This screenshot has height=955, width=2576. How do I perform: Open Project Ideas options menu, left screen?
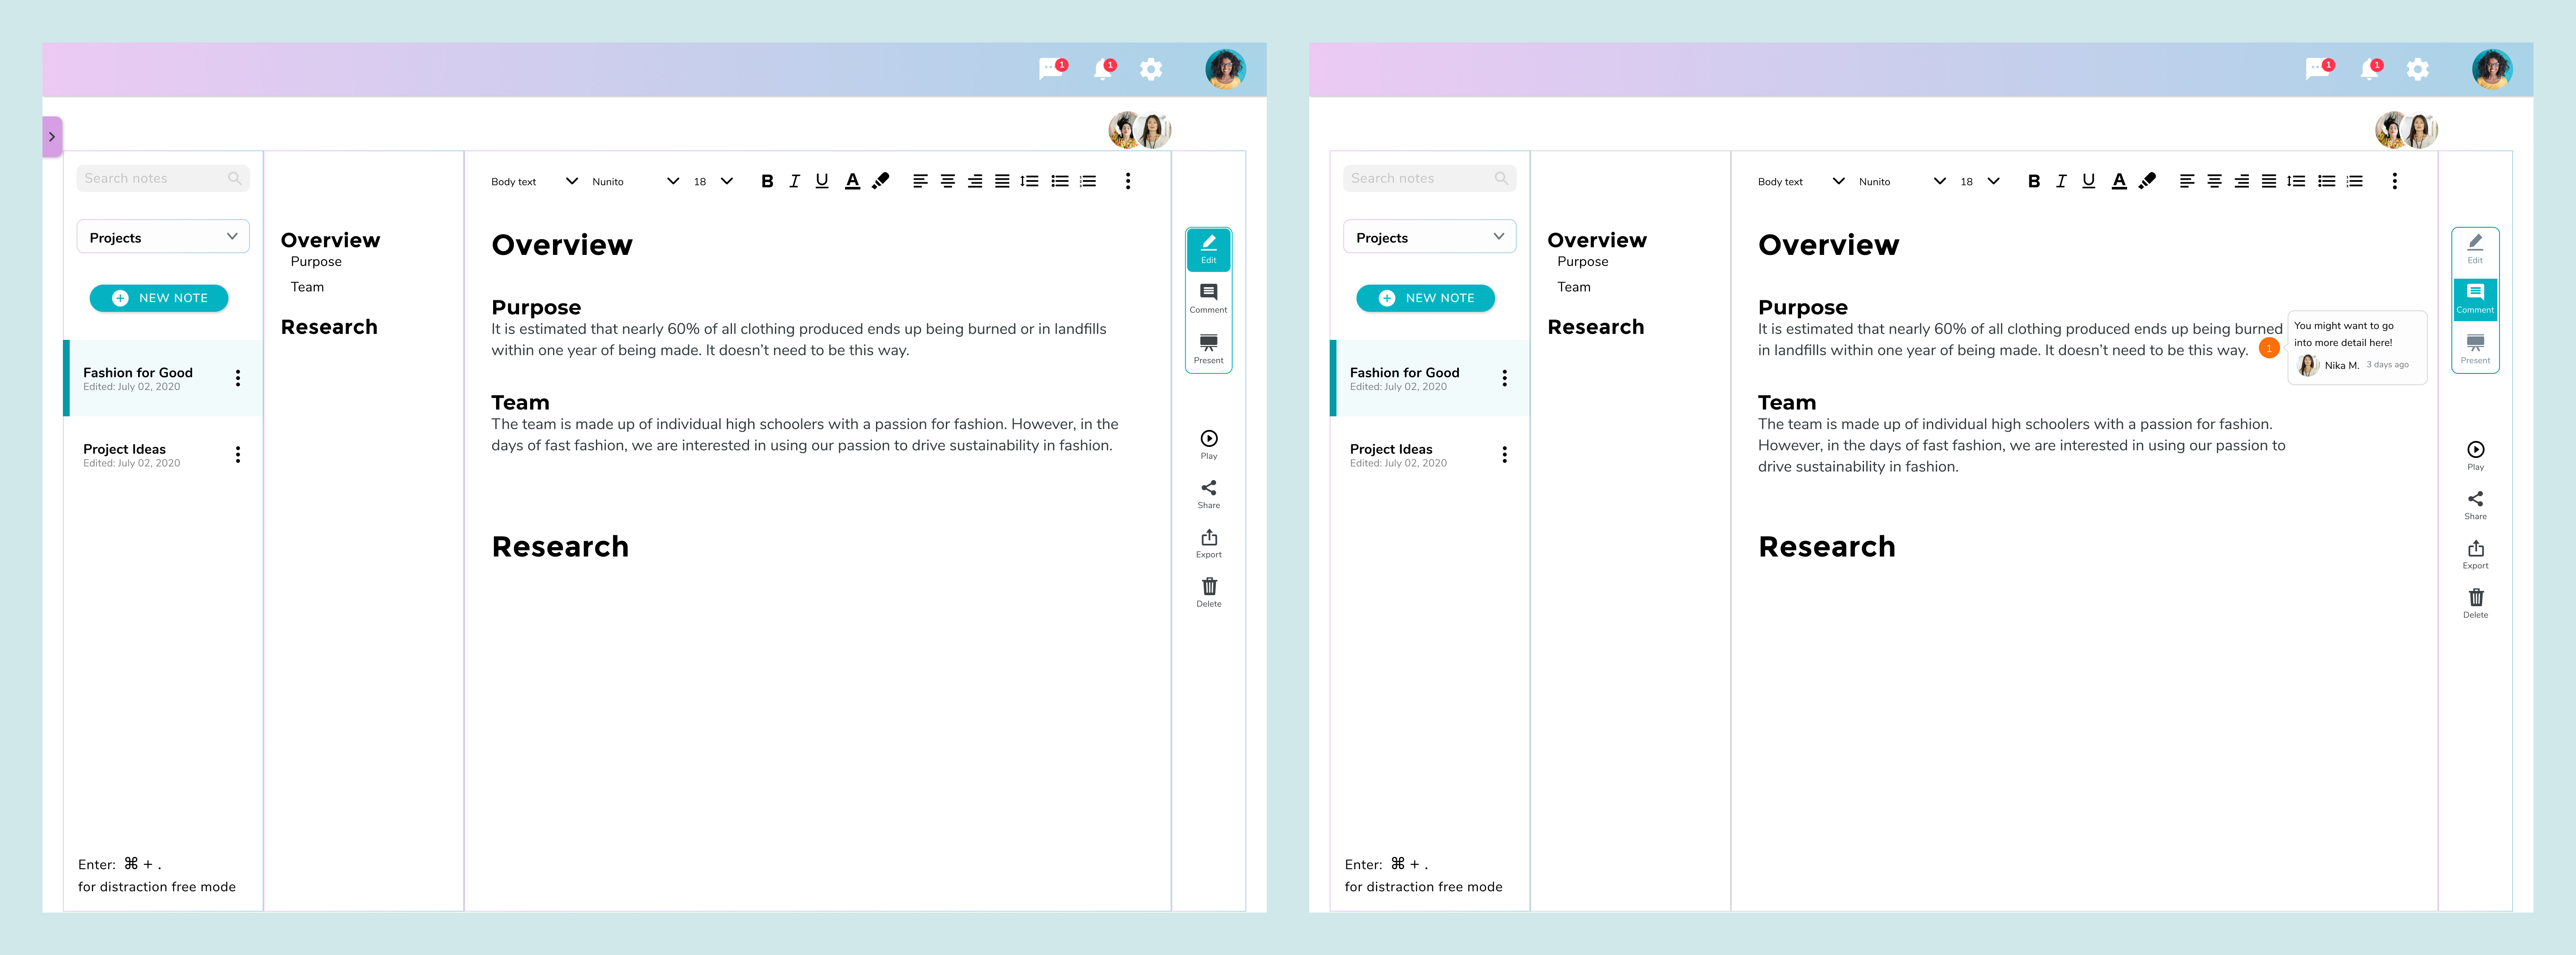[x=238, y=455]
